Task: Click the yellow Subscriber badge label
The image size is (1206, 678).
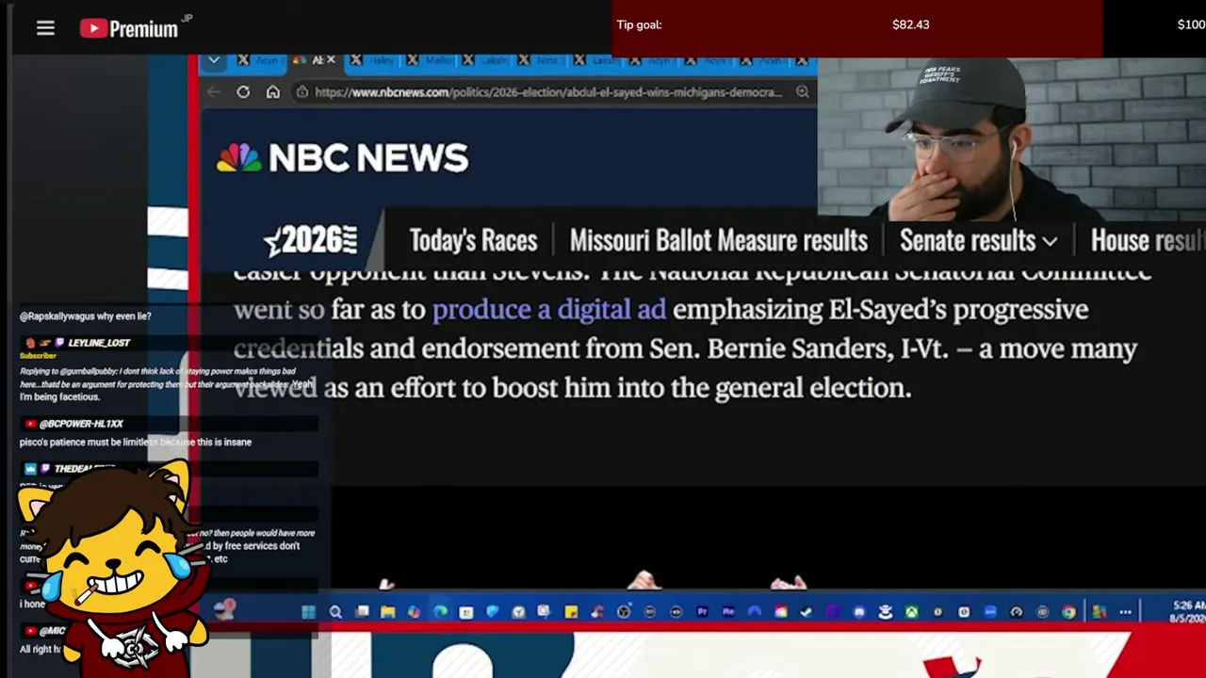Action: point(38,356)
